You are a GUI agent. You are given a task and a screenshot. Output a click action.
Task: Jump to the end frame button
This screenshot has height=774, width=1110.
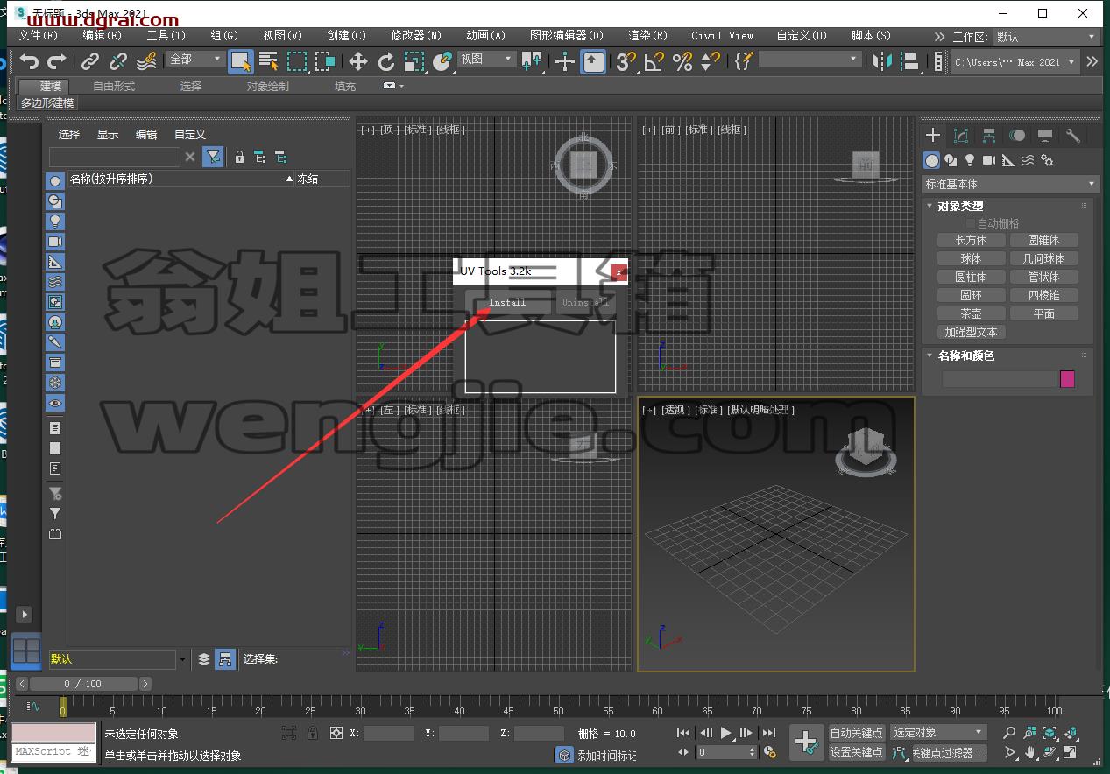point(768,733)
